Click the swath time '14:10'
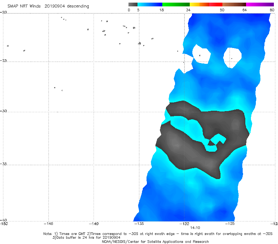 click(x=195, y=228)
